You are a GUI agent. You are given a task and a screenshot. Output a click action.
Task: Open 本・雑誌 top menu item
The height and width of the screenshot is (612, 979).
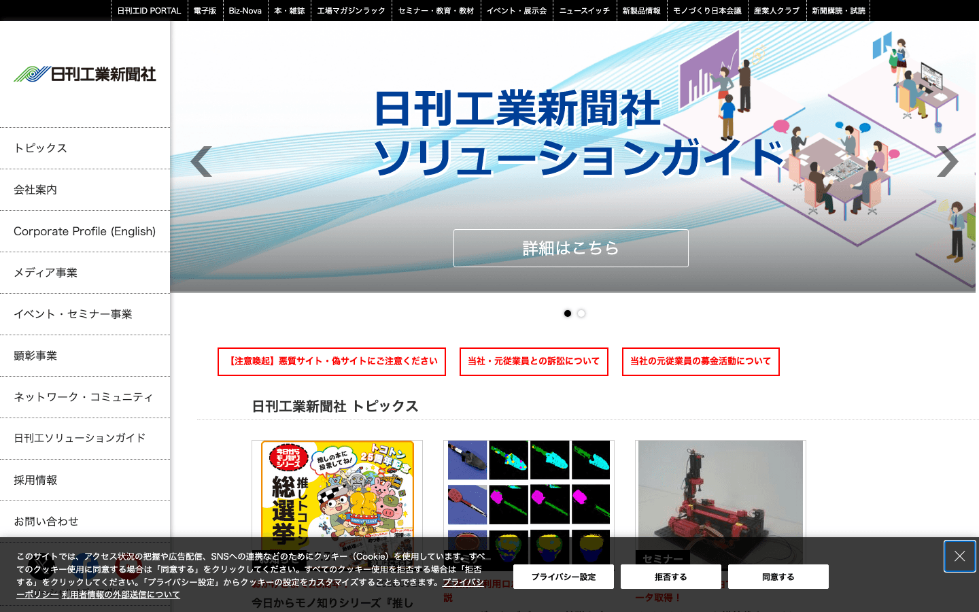(x=290, y=11)
